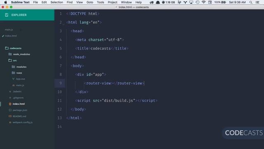264x149 pixels.
Task: Open the Help menu
Action: [139, 2]
